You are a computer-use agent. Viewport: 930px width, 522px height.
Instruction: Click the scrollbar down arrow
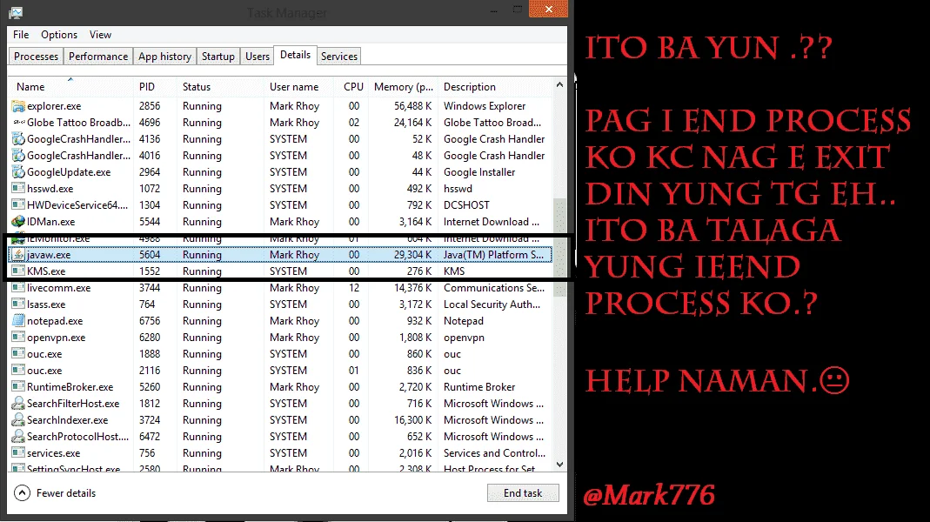(559, 465)
